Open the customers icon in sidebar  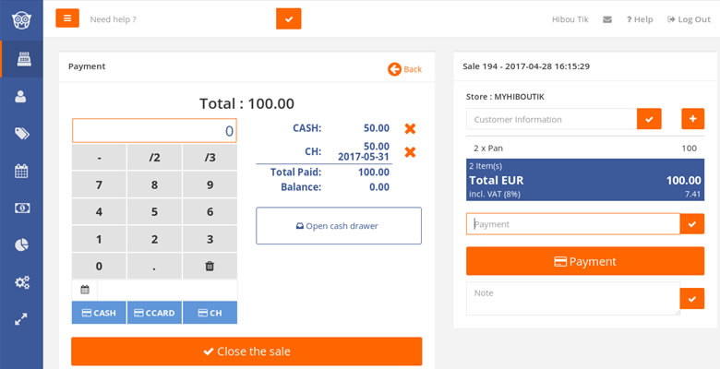coord(20,96)
